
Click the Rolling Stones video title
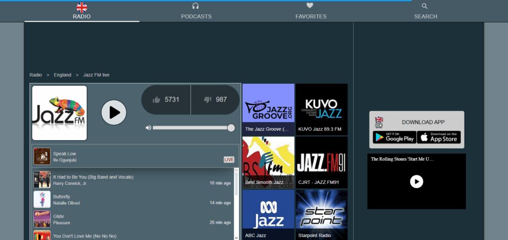click(402, 159)
